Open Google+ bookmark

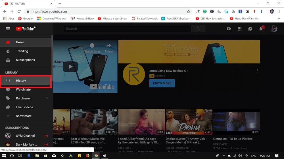(26, 18)
